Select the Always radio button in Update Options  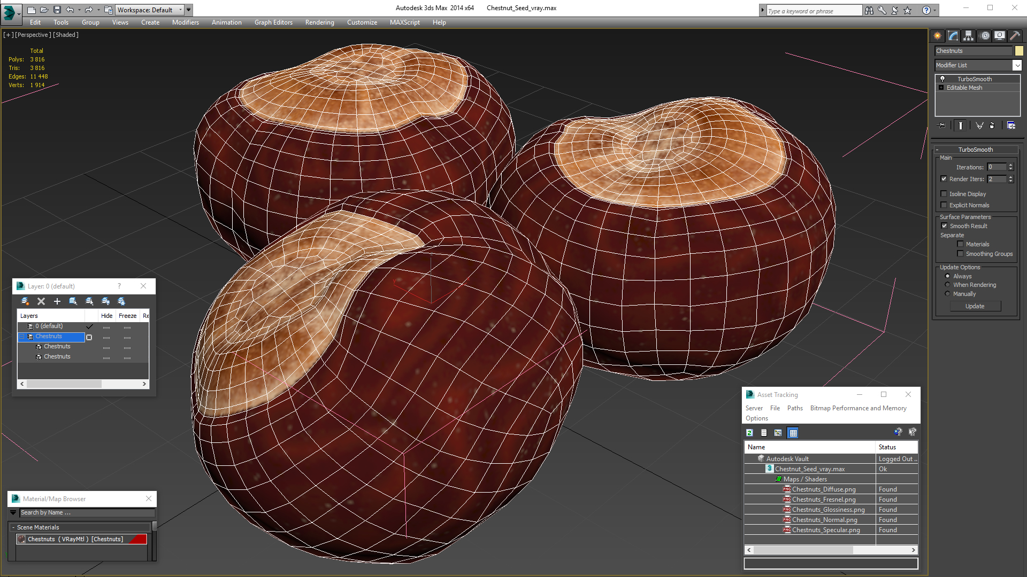[x=947, y=276]
